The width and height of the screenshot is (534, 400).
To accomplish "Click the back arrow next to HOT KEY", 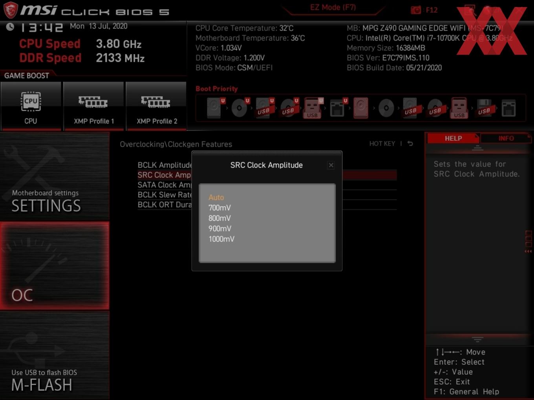I will click(410, 144).
